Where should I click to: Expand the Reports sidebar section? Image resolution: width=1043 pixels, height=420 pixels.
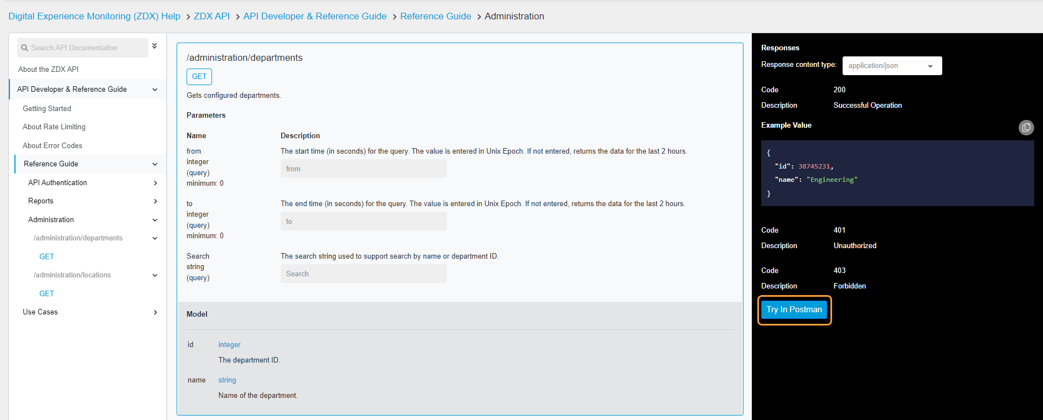tap(155, 201)
